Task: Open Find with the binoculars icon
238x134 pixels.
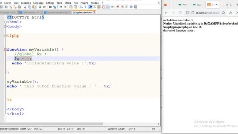Action: (x=50, y=7)
